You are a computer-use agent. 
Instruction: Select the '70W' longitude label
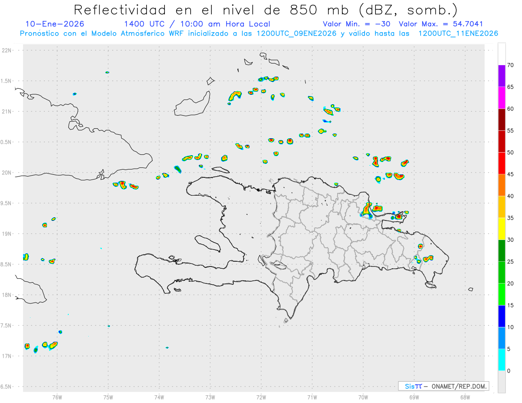coord(363,397)
